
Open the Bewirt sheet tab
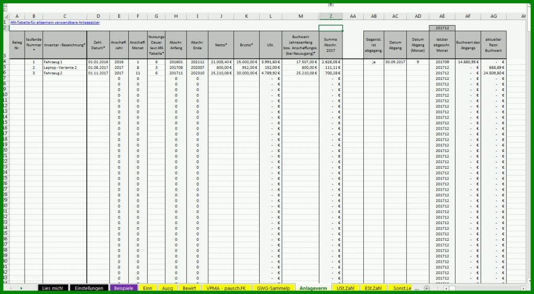coord(190,288)
